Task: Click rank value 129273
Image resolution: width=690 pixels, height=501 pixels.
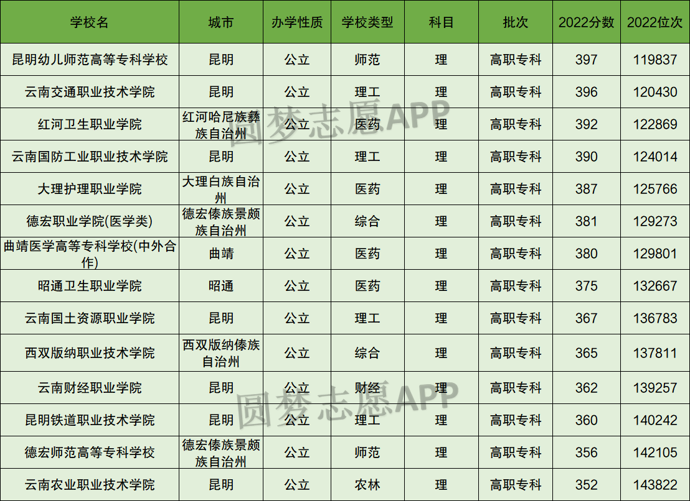Action: coord(655,221)
